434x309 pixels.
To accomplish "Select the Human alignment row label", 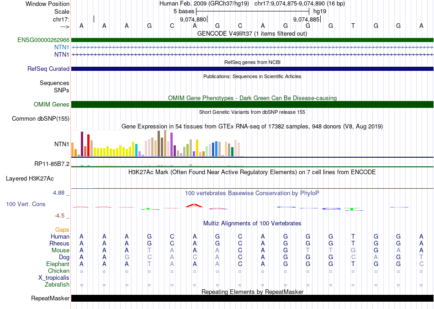I will 60,236.
